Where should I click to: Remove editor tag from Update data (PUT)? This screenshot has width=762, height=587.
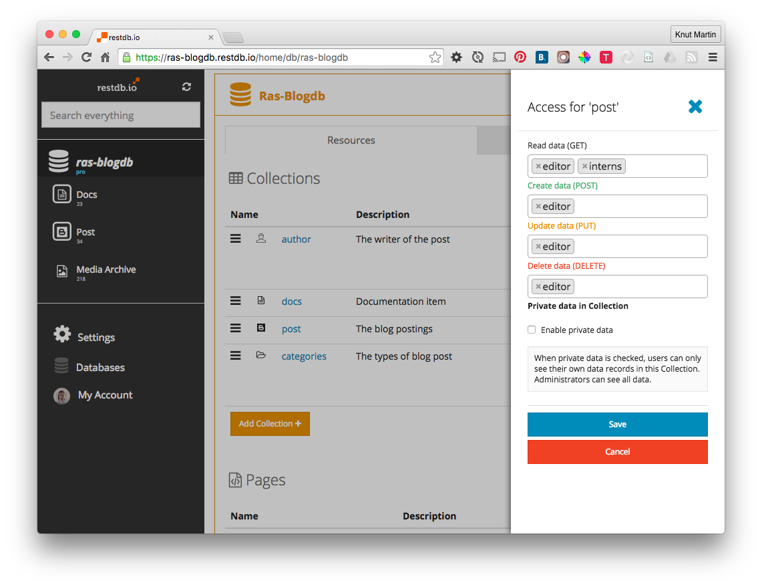pyautogui.click(x=538, y=247)
